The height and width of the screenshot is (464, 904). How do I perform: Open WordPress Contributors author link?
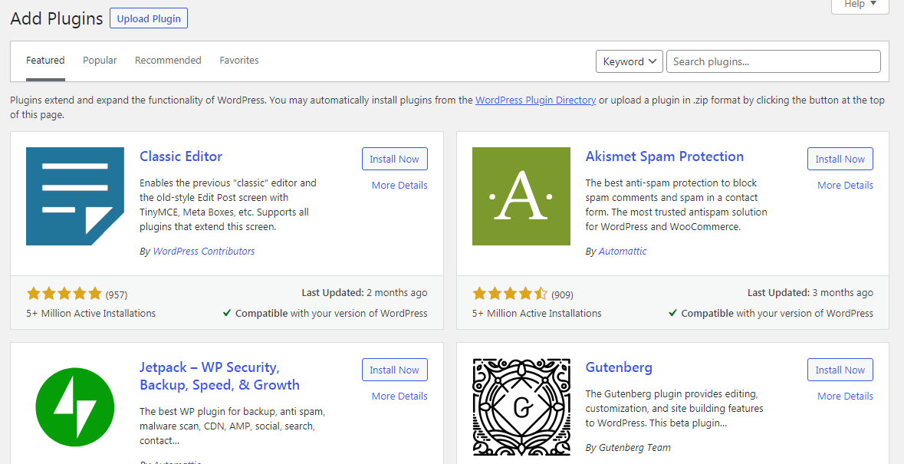(203, 252)
